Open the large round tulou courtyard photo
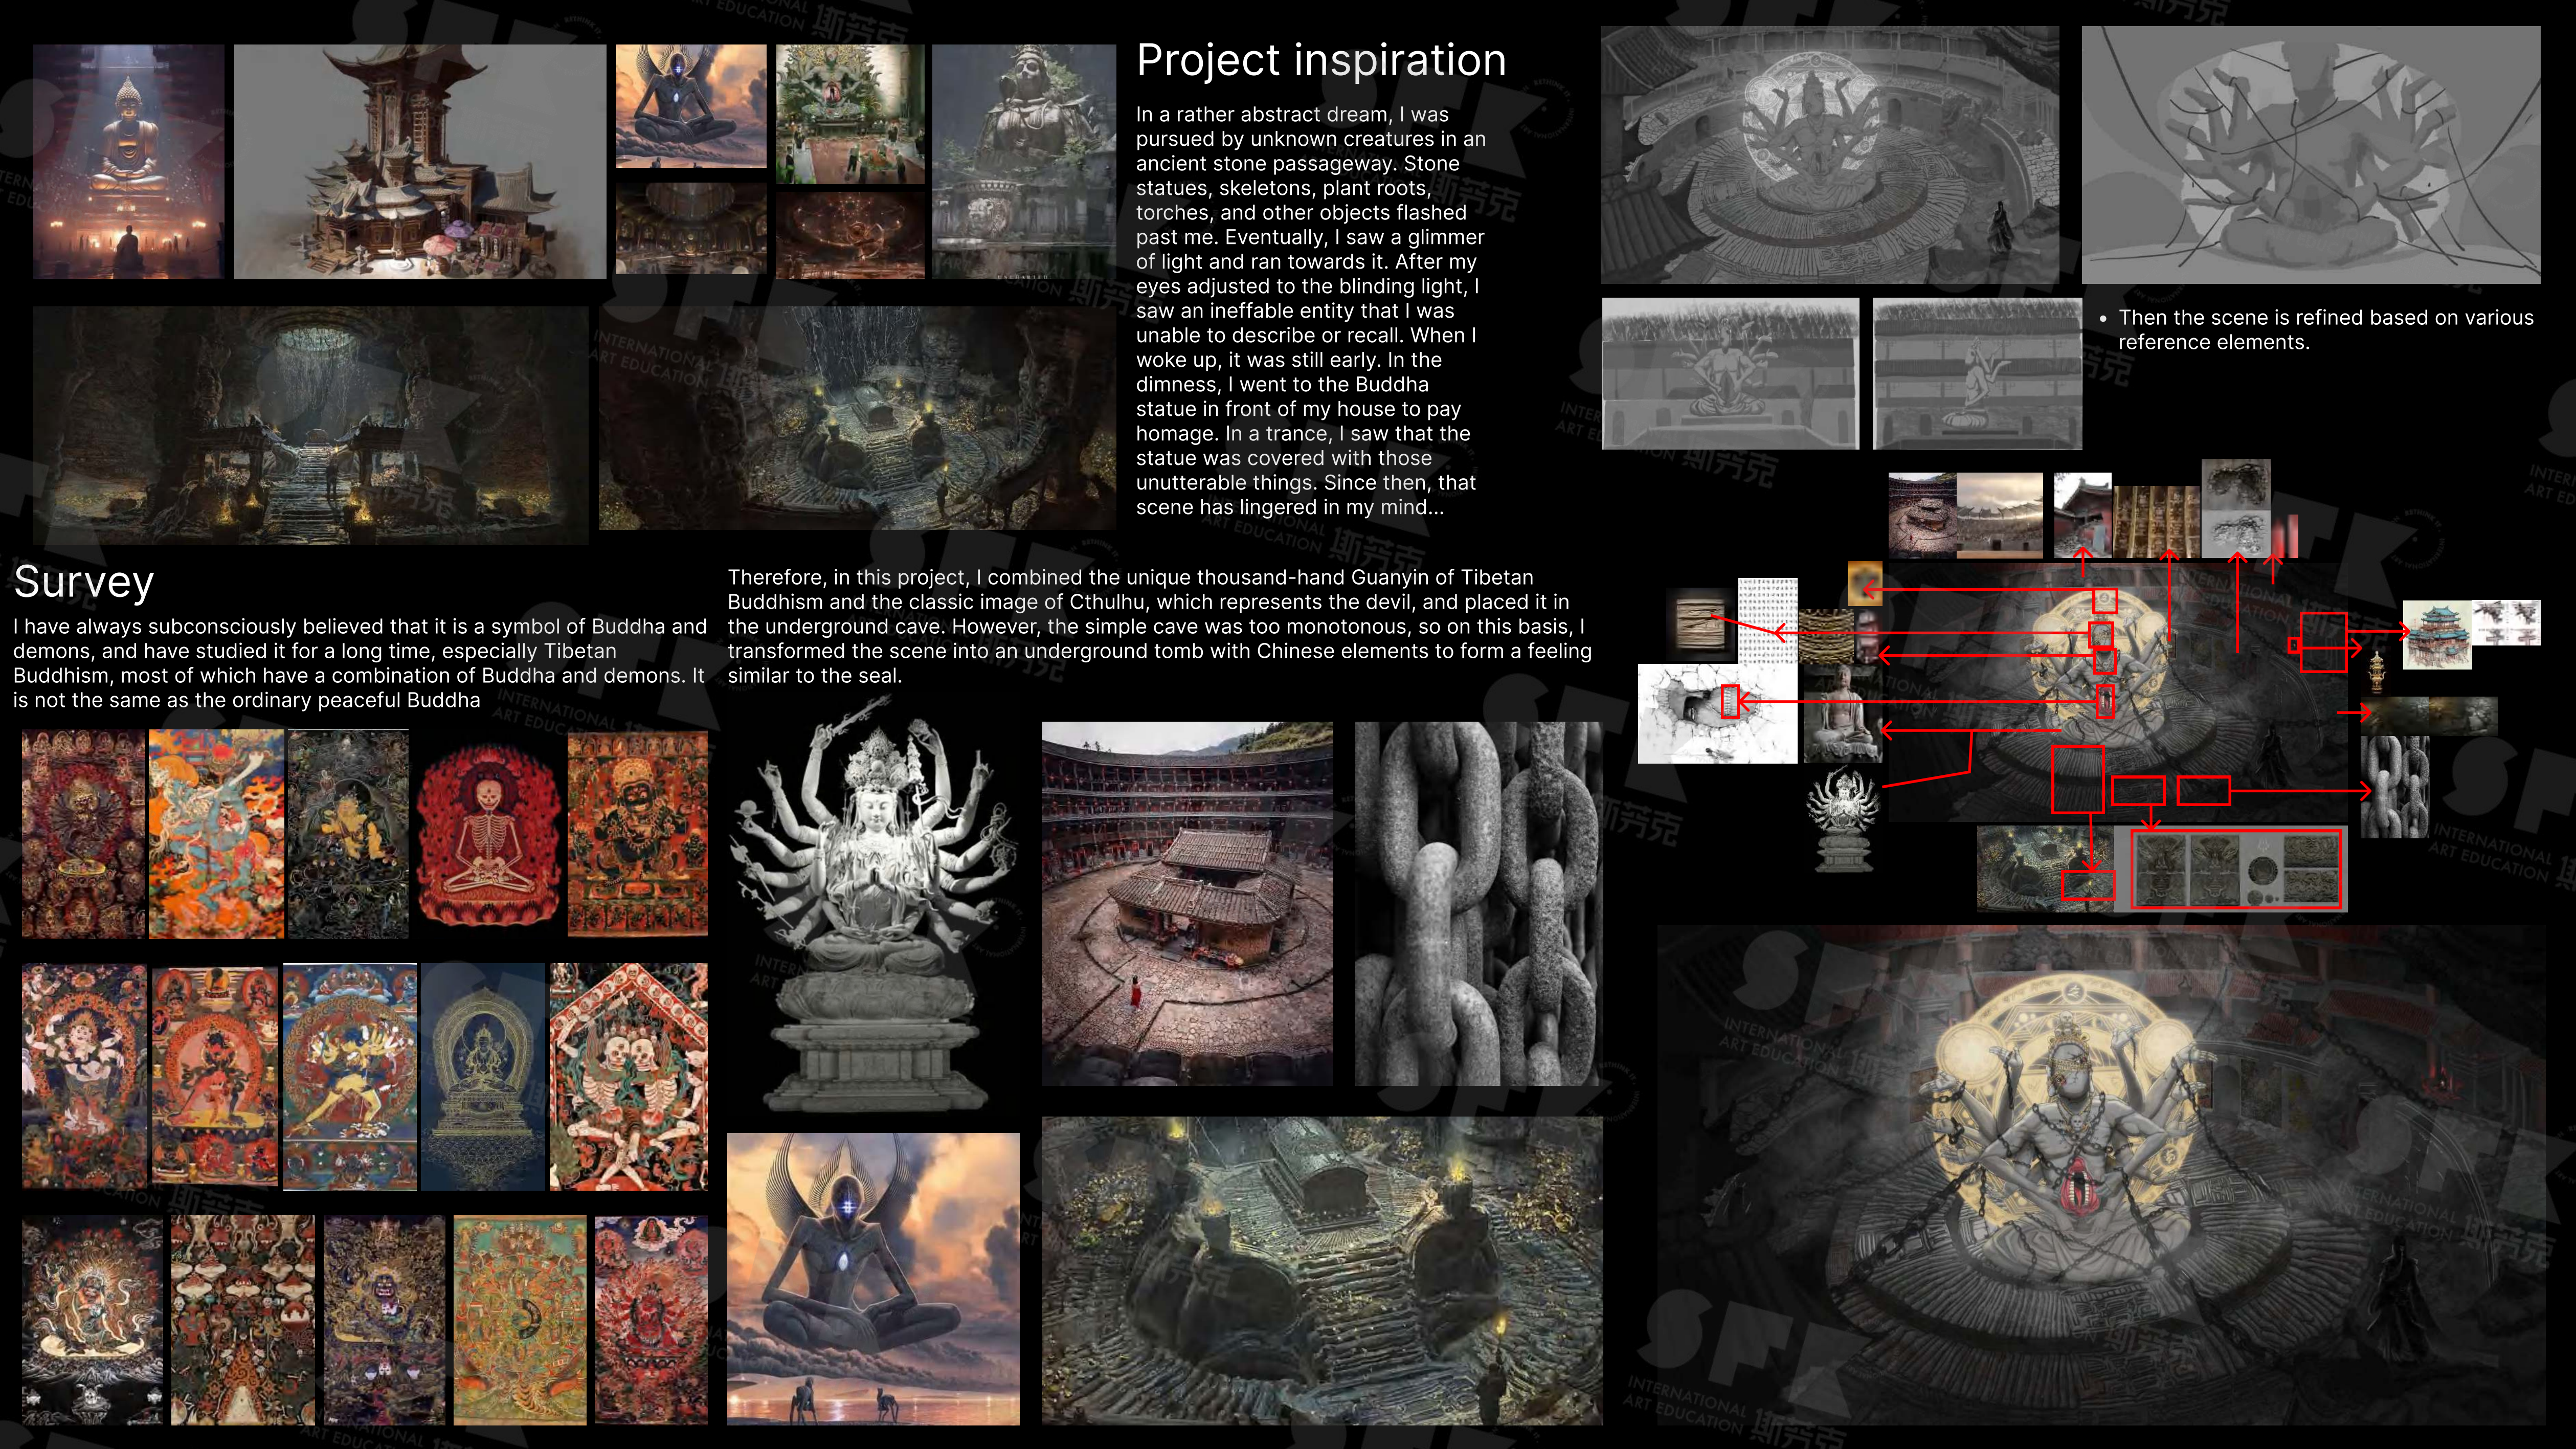The width and height of the screenshot is (2576, 1449). coord(1187,903)
